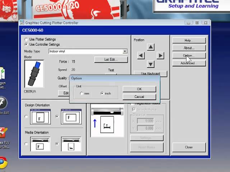Image resolution: width=230 pixels, height=172 pixels.
Task: Toggle the Search Marks checkbox
Action: tap(134, 109)
